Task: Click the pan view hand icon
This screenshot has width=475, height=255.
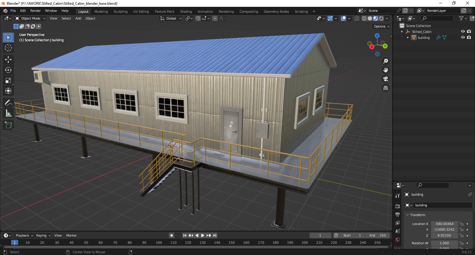Action: (386, 70)
